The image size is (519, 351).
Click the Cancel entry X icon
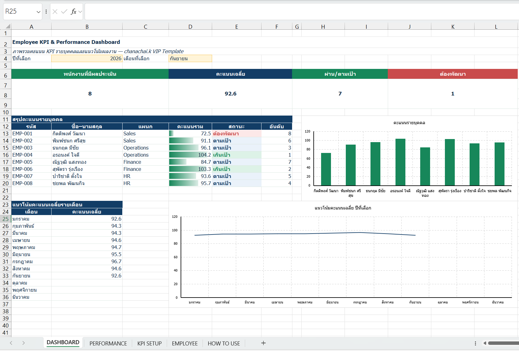[55, 12]
